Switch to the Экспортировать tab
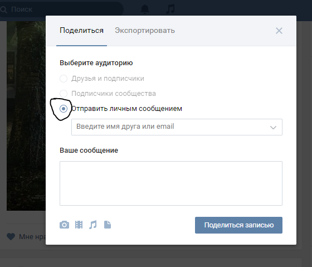Image resolution: width=312 pixels, height=267 pixels. tap(145, 31)
